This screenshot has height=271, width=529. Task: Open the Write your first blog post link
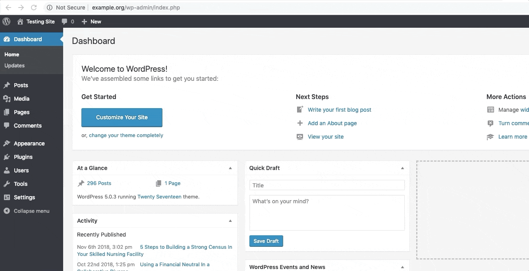point(340,110)
